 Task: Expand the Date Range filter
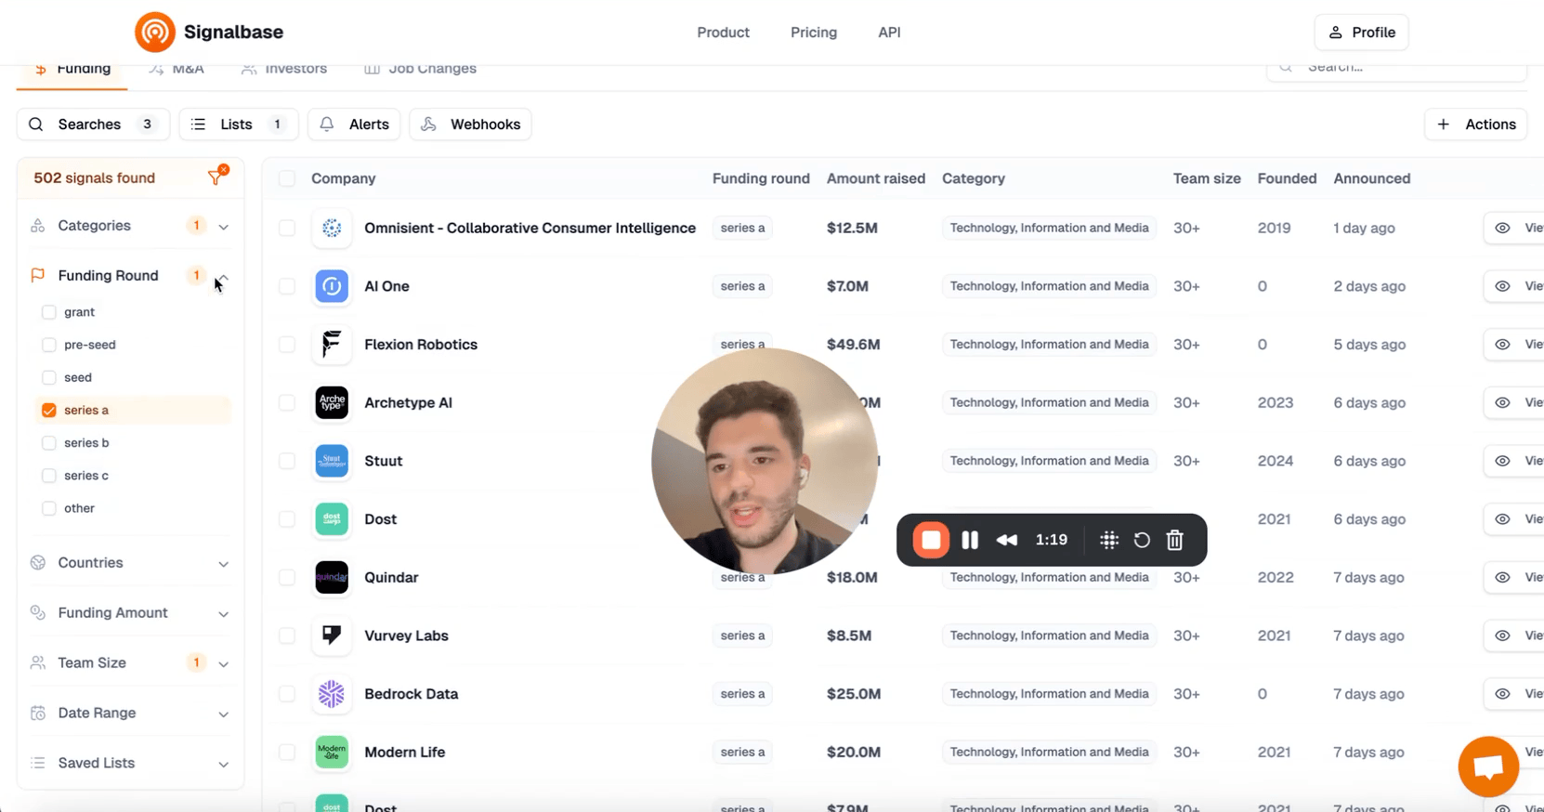[x=223, y=714]
